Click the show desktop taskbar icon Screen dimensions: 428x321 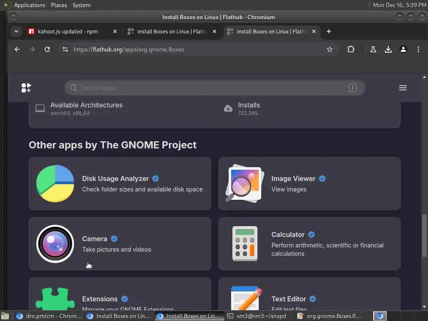(5, 316)
